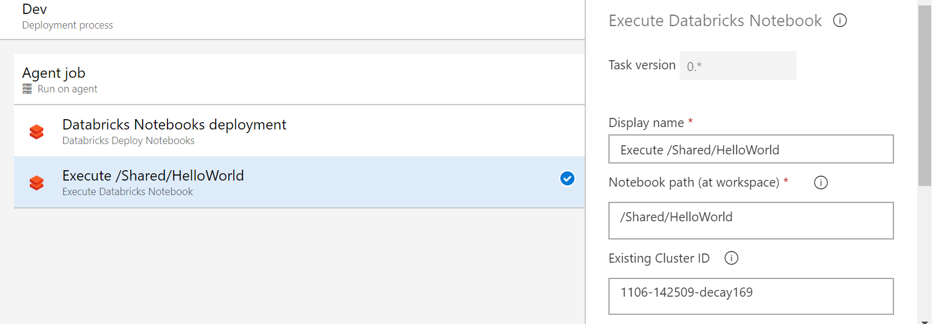Screen dimensions: 933x324
Task: Click the server icon next to Run on agent
Action: click(x=27, y=89)
